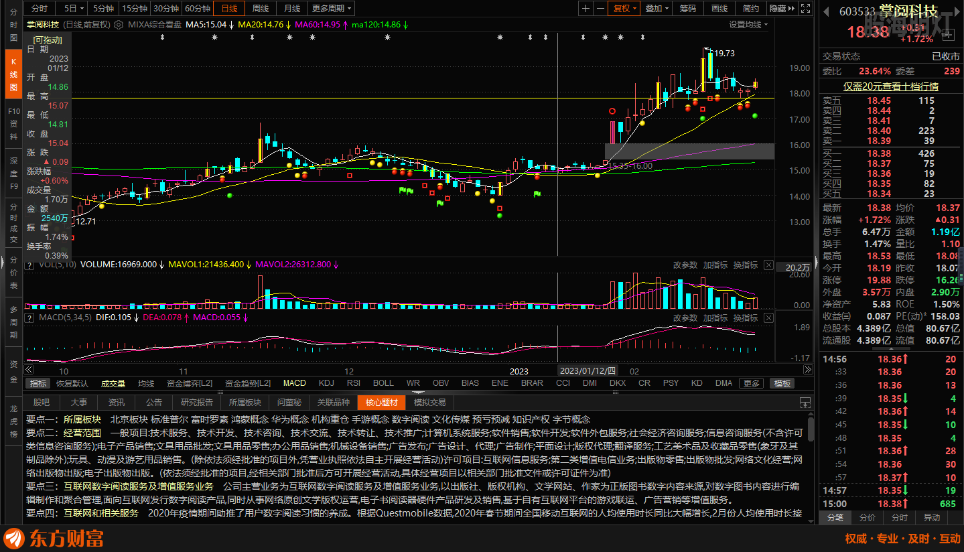Toggle 指标 indicator button
This screenshot has height=552, width=964.
(x=38, y=383)
